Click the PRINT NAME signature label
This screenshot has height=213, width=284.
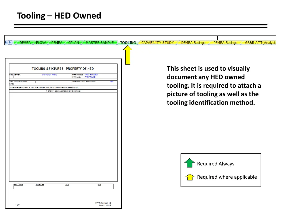click(x=19, y=184)
